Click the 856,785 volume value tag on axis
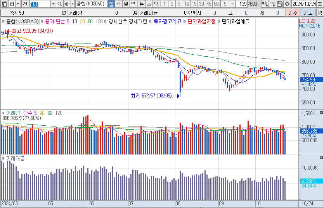324x208 pixels. coord(311,131)
